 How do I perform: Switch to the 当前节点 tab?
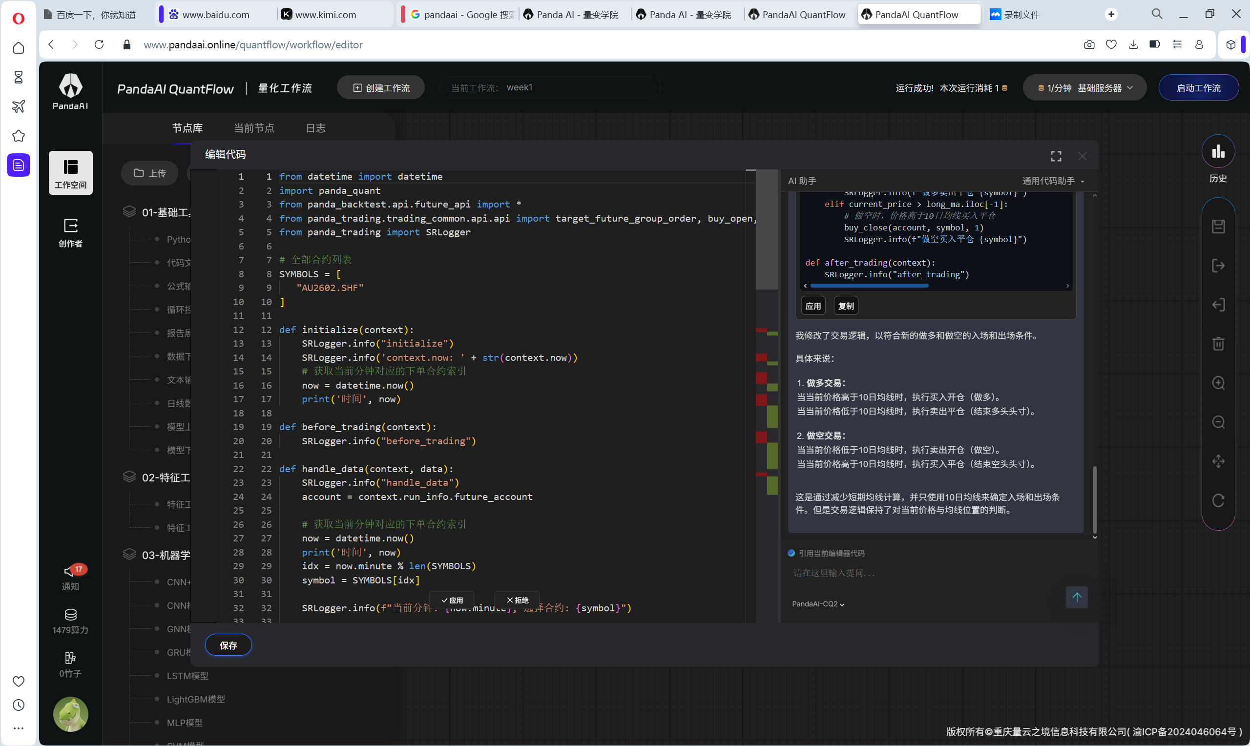(x=254, y=128)
